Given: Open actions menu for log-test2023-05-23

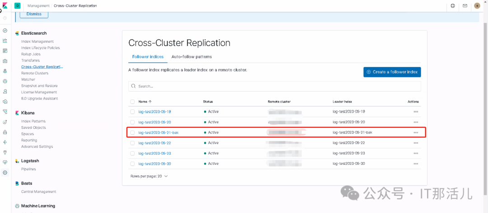Looking at the screenshot, I should click(416, 153).
